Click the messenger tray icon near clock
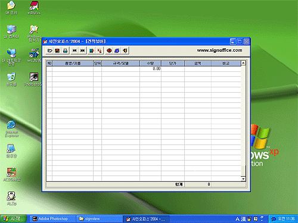 [274, 219]
